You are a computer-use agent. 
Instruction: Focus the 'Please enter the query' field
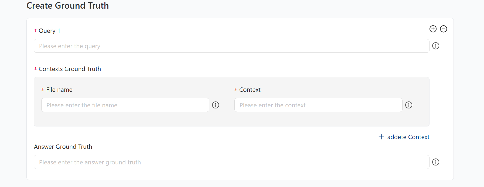[x=231, y=46]
